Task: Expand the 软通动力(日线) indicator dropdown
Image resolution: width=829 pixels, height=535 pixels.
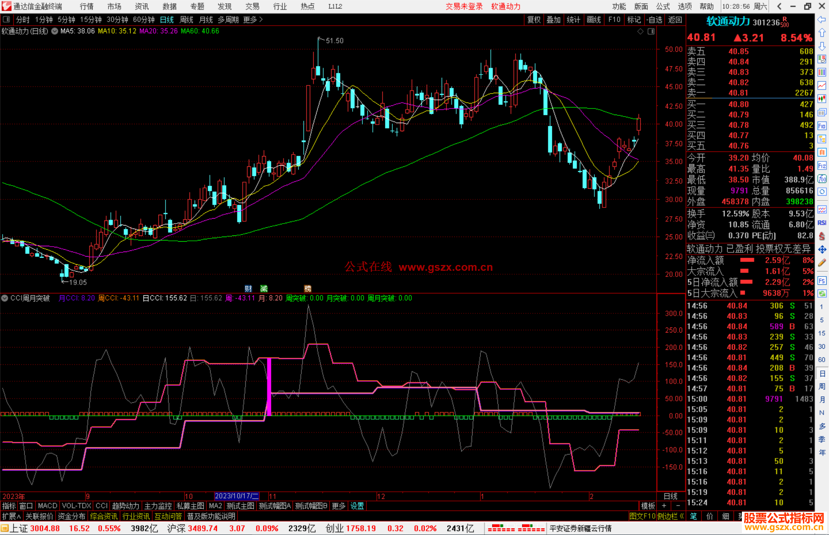Action: tap(55, 31)
